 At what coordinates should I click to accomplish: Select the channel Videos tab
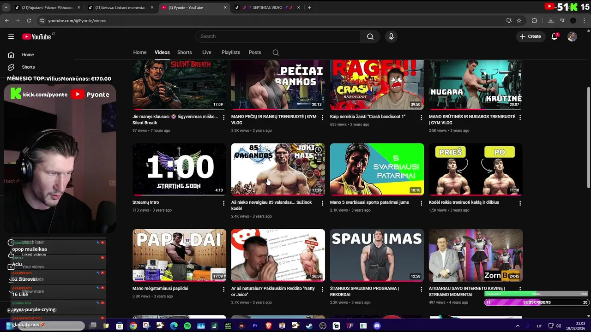tap(162, 53)
